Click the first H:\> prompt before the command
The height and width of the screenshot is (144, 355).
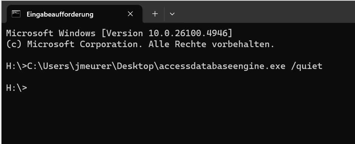point(17,66)
